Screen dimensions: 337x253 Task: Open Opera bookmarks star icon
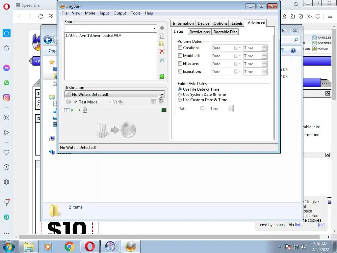click(7, 48)
